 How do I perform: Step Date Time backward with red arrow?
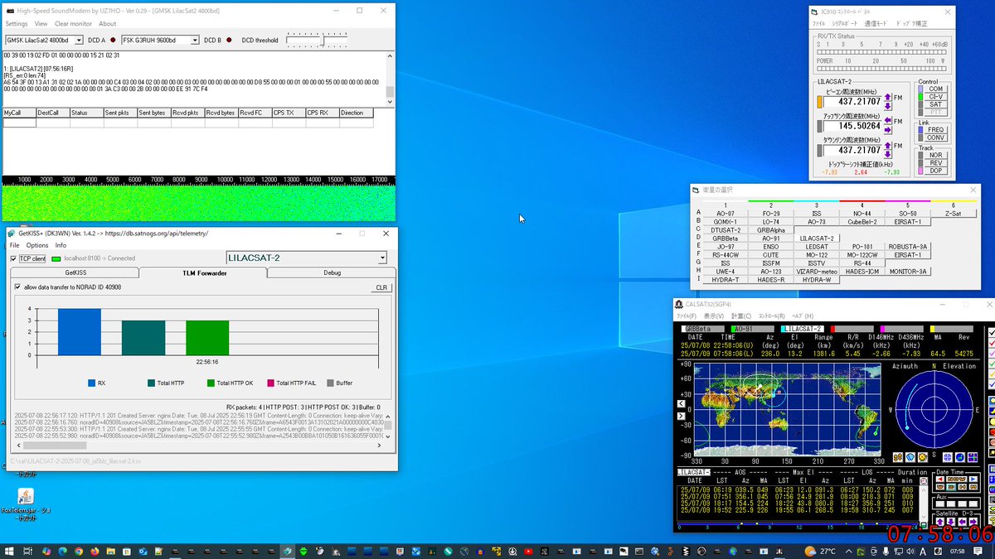coord(940,479)
